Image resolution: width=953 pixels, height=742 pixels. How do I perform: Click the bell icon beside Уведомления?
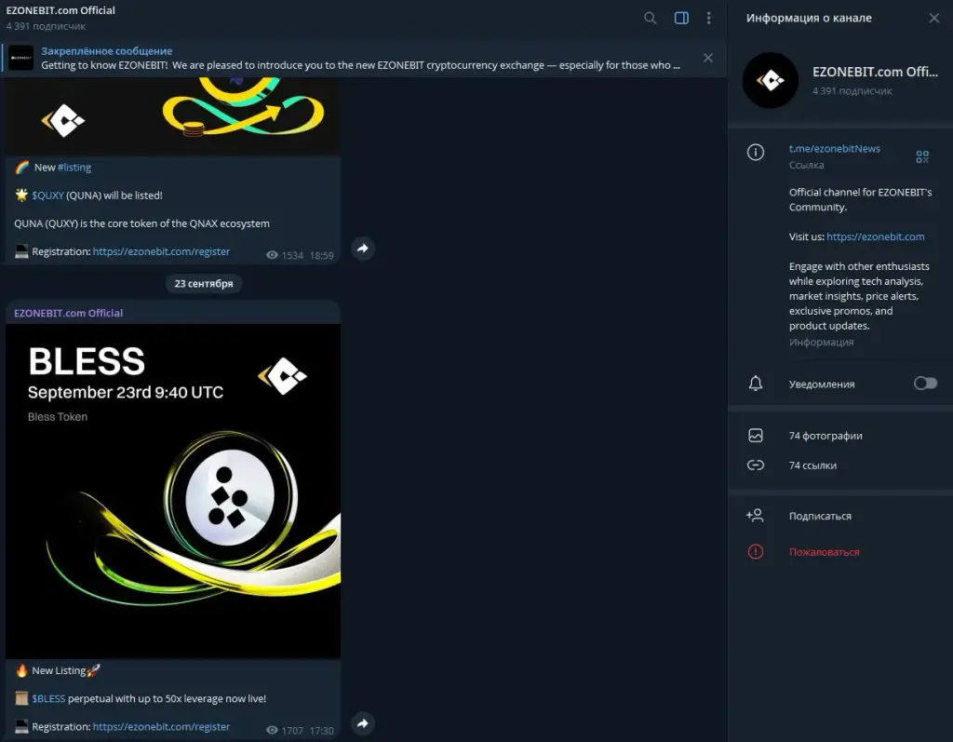(756, 384)
